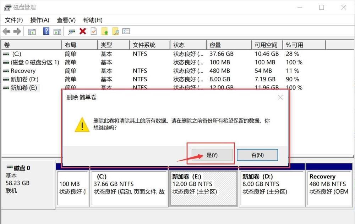Select the 100 MB partition block in disk map

pyautogui.click(x=73, y=188)
